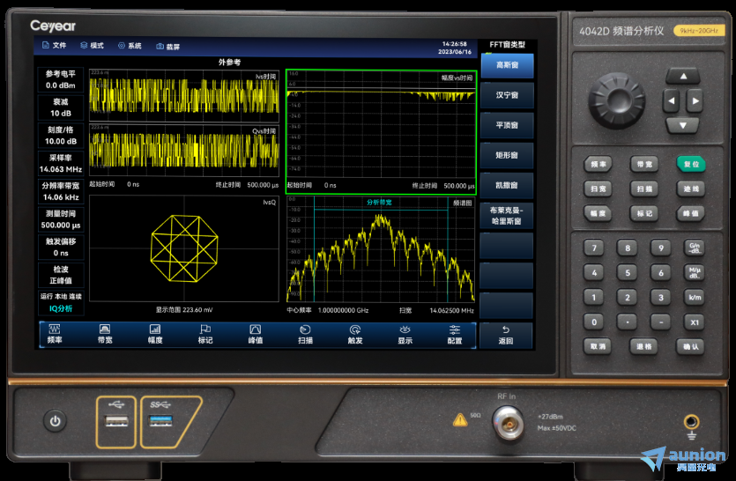Tap the hardware power button
The height and width of the screenshot is (481, 736).
55,421
